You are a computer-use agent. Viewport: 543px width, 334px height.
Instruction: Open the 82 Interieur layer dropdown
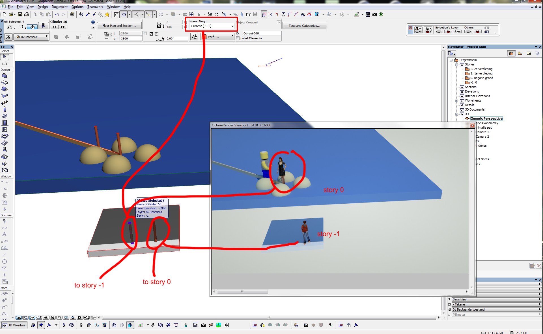coord(32,37)
